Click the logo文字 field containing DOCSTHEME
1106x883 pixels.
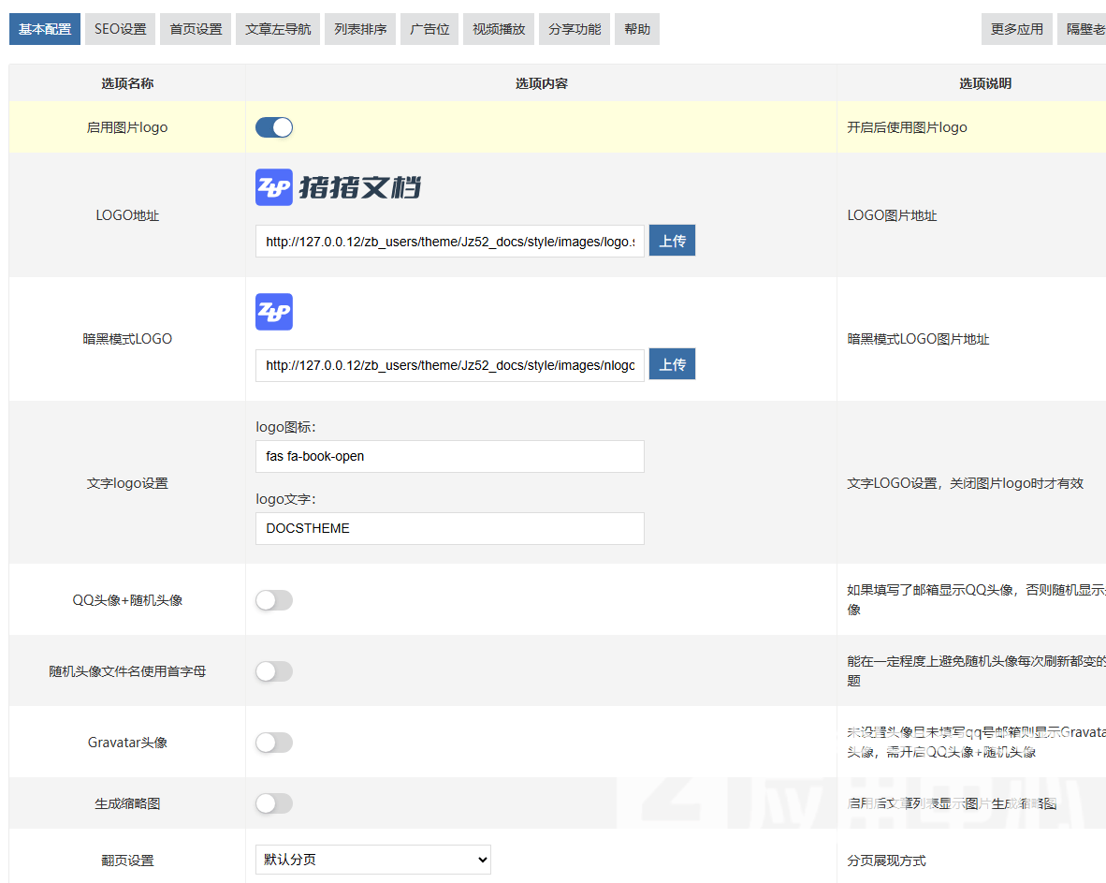[449, 528]
